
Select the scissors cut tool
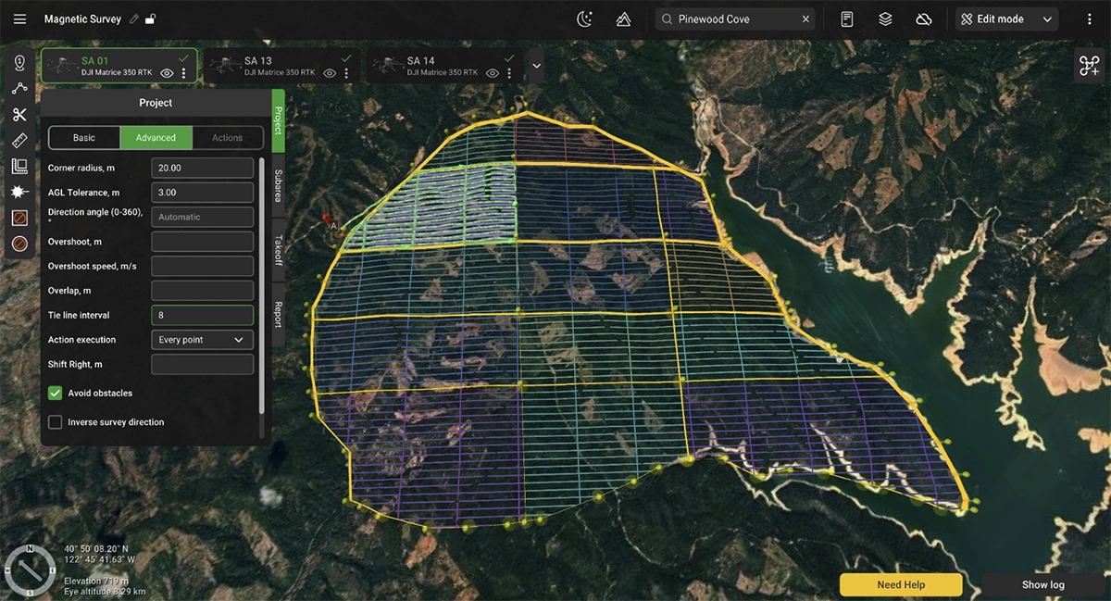click(x=19, y=115)
